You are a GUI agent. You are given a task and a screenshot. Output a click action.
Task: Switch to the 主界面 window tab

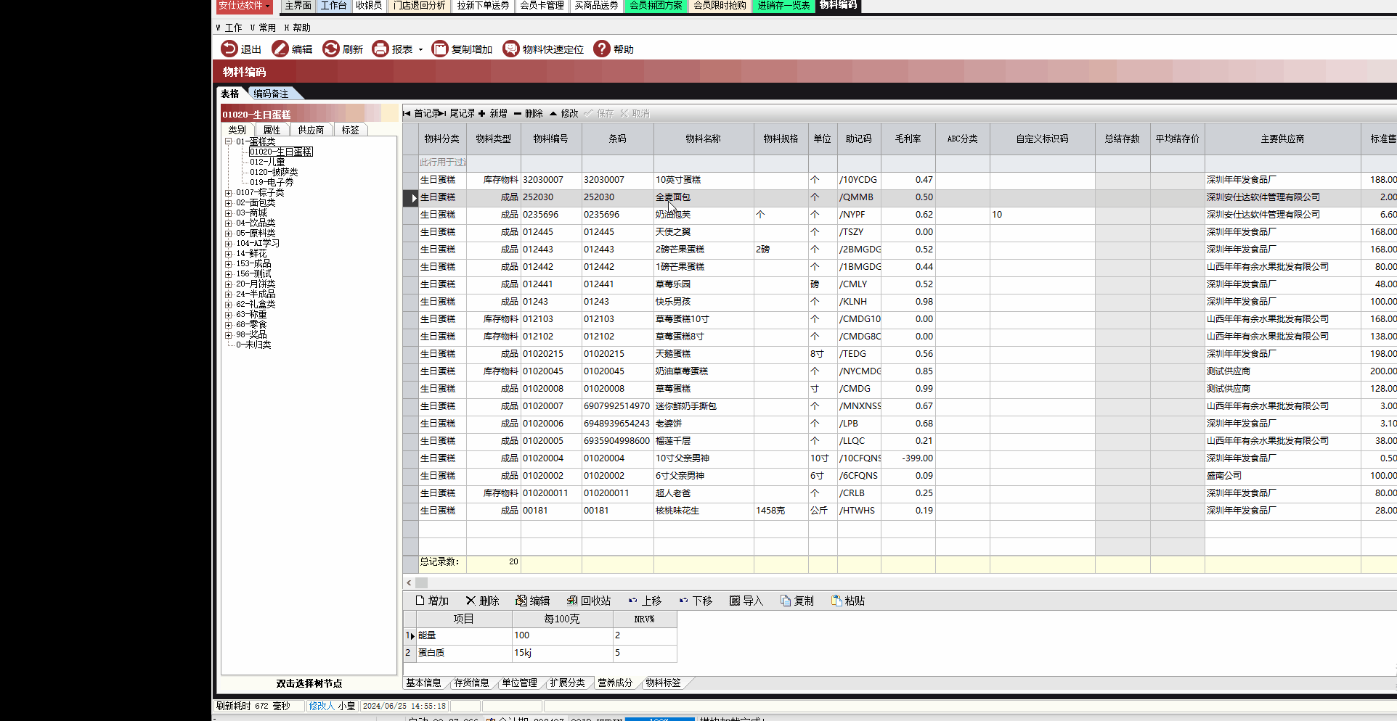coord(298,6)
